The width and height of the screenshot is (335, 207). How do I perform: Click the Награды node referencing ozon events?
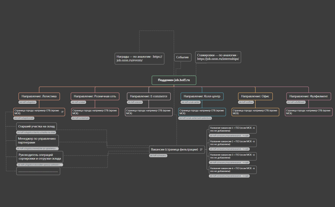[x=139, y=59]
